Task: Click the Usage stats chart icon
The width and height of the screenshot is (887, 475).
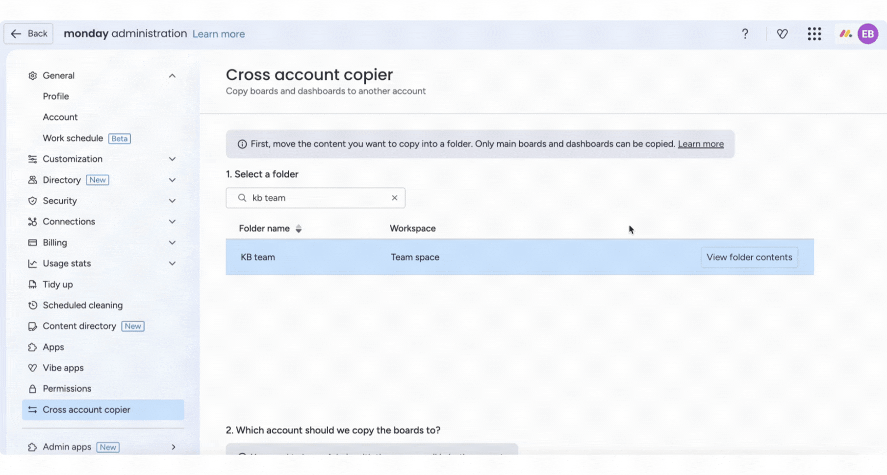Action: 32,263
